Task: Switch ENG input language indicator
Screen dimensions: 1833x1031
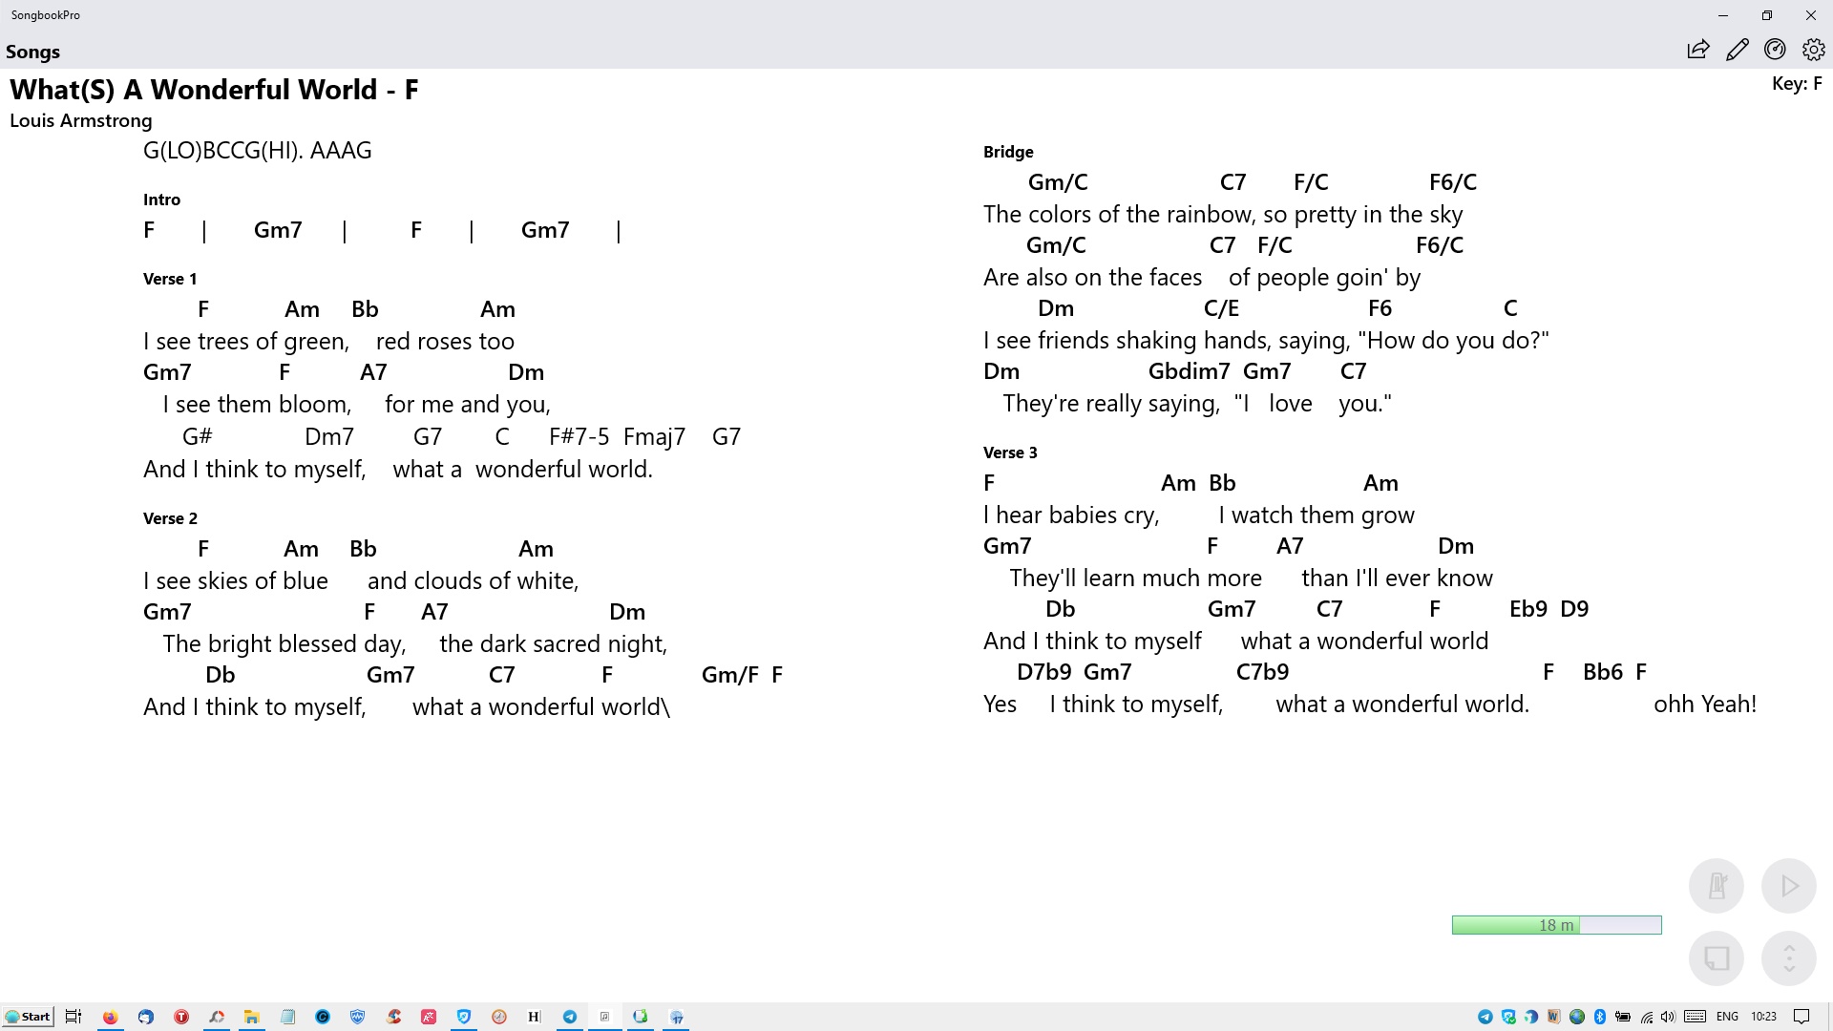Action: click(x=1727, y=1017)
